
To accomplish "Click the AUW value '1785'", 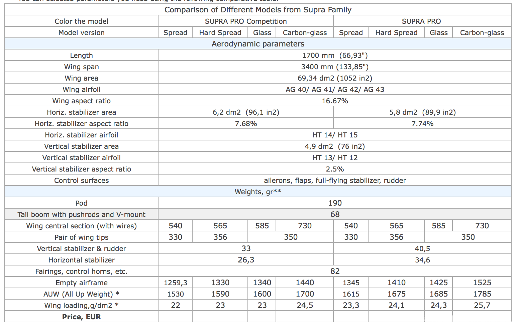I will point(482,294).
